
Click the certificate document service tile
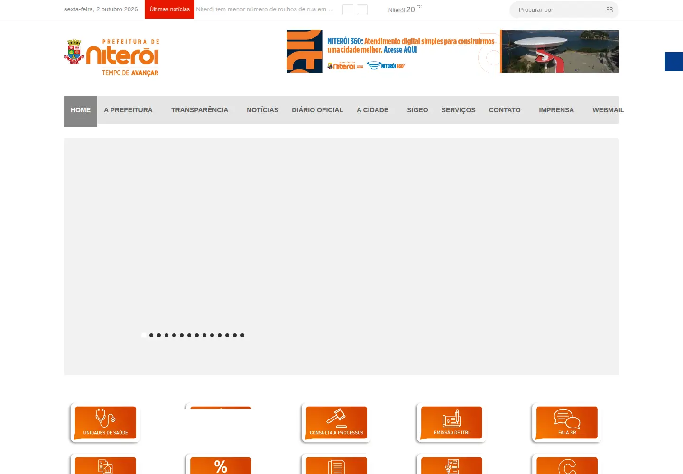coord(452,465)
